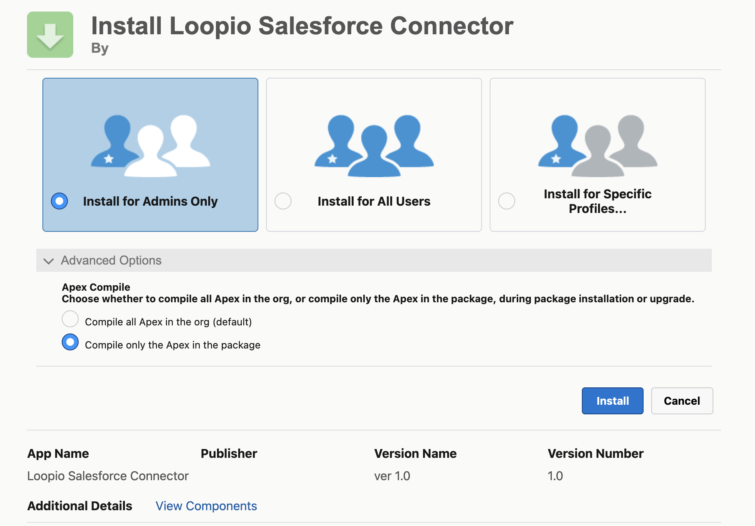Click the Install button
This screenshot has width=755, height=526.
(x=612, y=400)
